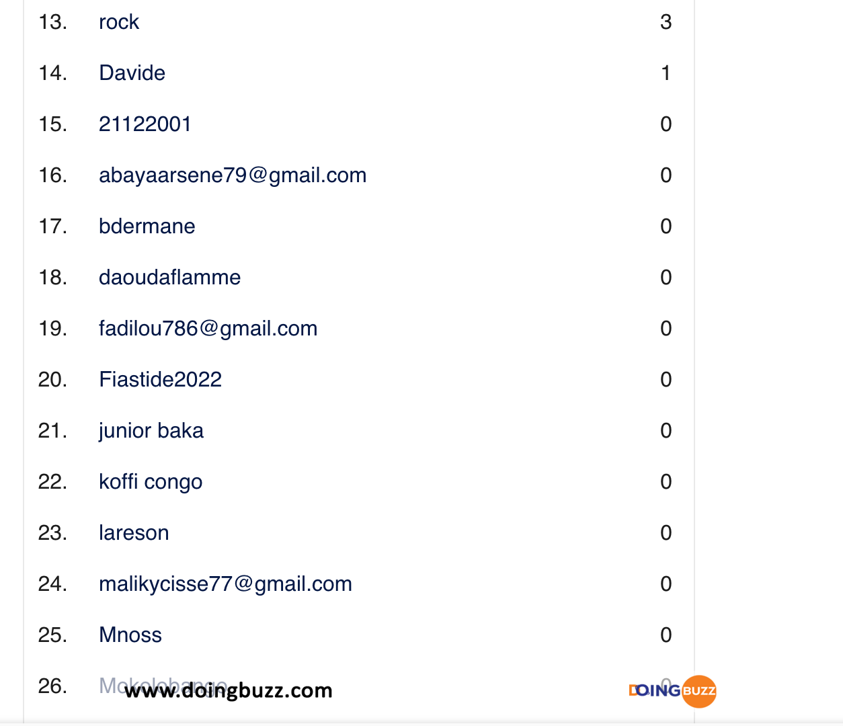Viewport: 843px width, 726px height.
Task: Click on daoudaflamme name
Action: point(169,278)
